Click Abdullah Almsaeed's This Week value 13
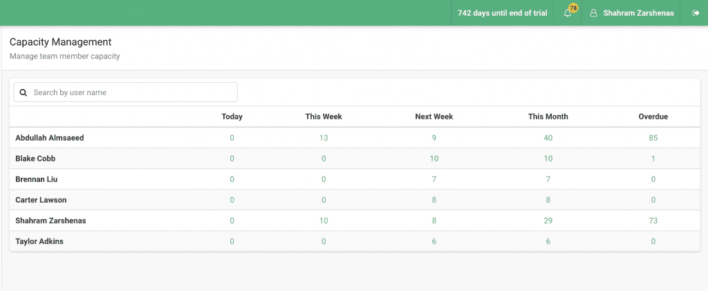708x291 pixels. (324, 138)
